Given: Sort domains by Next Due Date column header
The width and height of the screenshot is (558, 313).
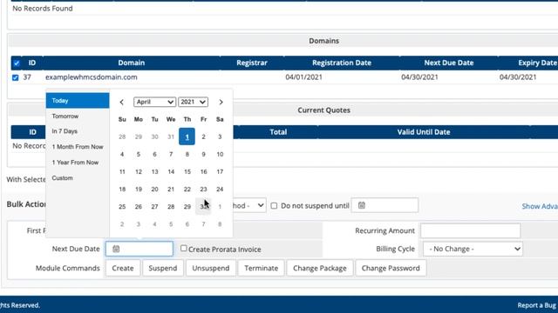Looking at the screenshot, I should (449, 63).
